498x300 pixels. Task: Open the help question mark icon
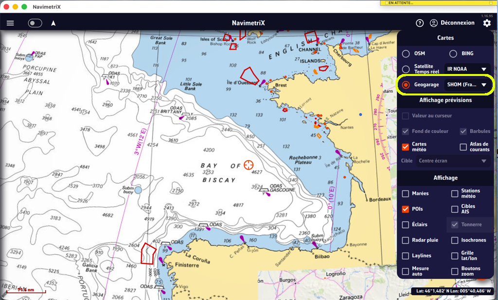click(x=420, y=23)
